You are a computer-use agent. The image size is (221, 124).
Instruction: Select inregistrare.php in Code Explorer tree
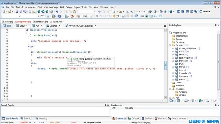point(177,33)
